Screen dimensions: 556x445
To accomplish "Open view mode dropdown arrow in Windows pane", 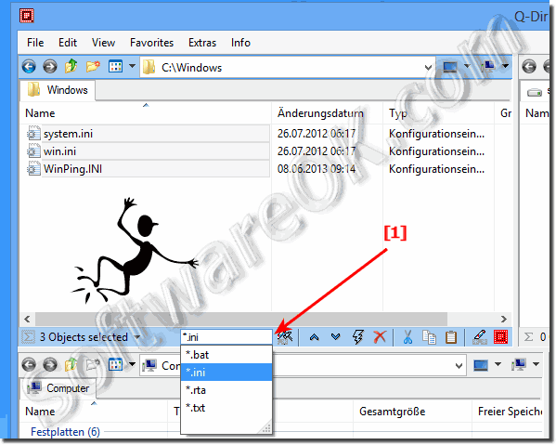I will [x=132, y=66].
